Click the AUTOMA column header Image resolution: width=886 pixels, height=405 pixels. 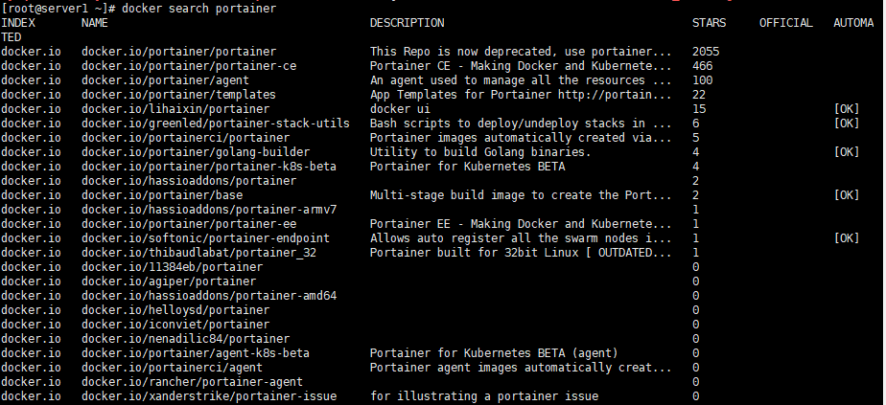point(853,23)
